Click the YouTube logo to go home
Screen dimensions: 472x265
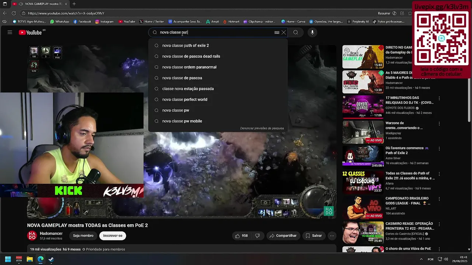30,32
